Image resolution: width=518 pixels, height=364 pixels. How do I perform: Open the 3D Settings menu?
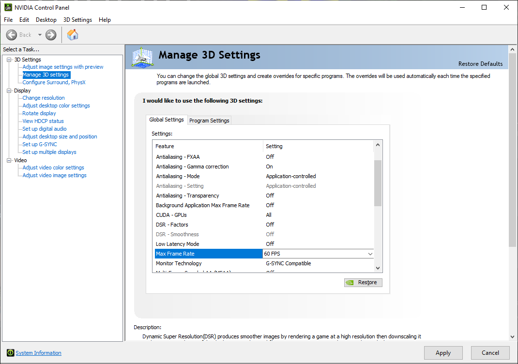pos(77,20)
